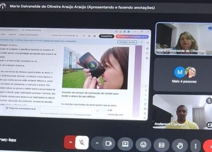This screenshot has width=212, height=152.
Task: Click the blue profile icon in shared titlebar
Action: click(129, 31)
